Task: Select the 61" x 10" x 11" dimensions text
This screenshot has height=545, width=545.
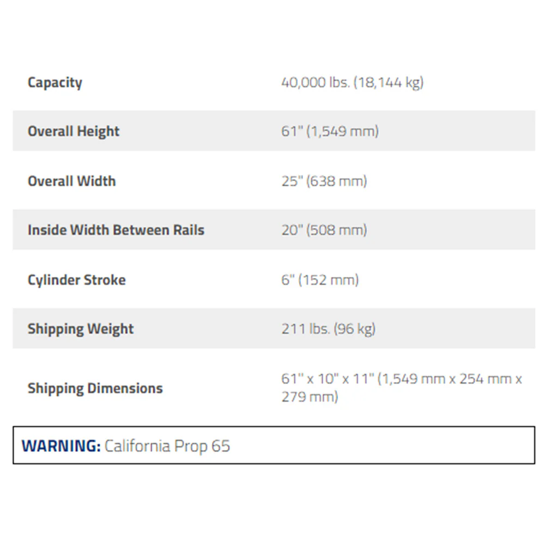Action: pyautogui.click(x=328, y=379)
